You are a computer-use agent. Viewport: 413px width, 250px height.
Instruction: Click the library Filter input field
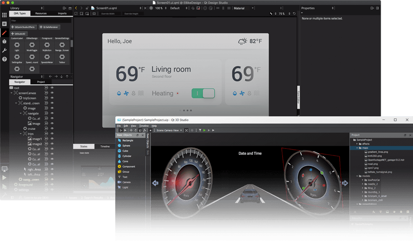pos(40,21)
